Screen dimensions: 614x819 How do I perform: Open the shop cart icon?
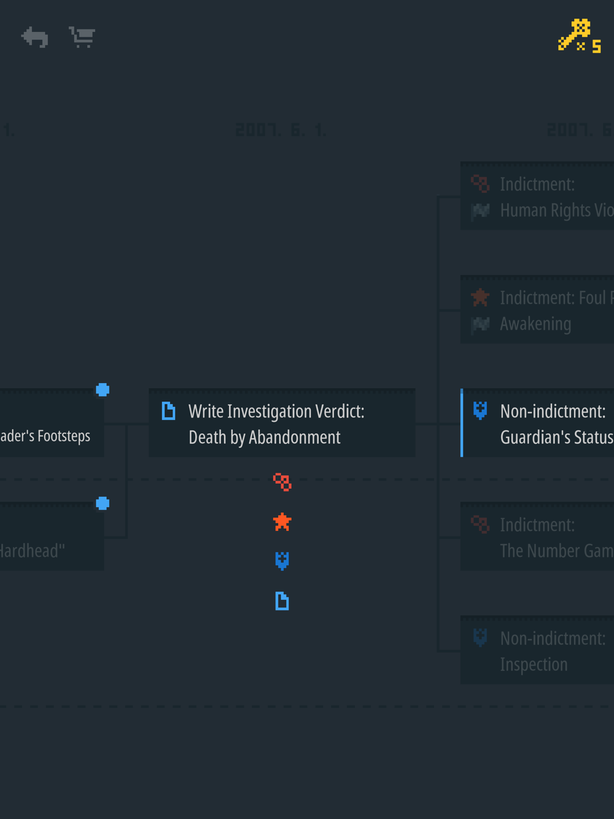pyautogui.click(x=82, y=37)
